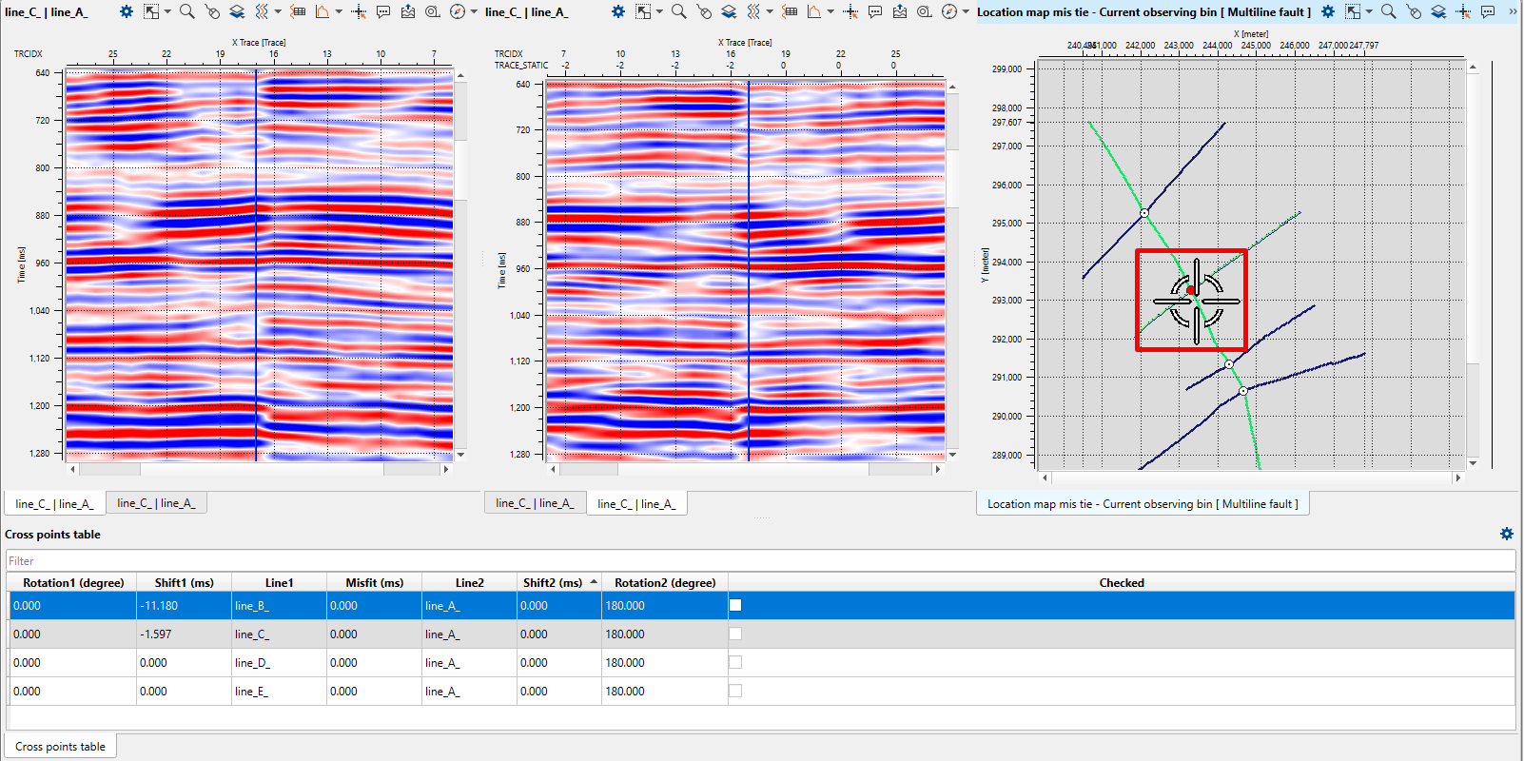Click the comment bubble icon in the left seismic panel
This screenshot has width=1524, height=761.
[383, 11]
